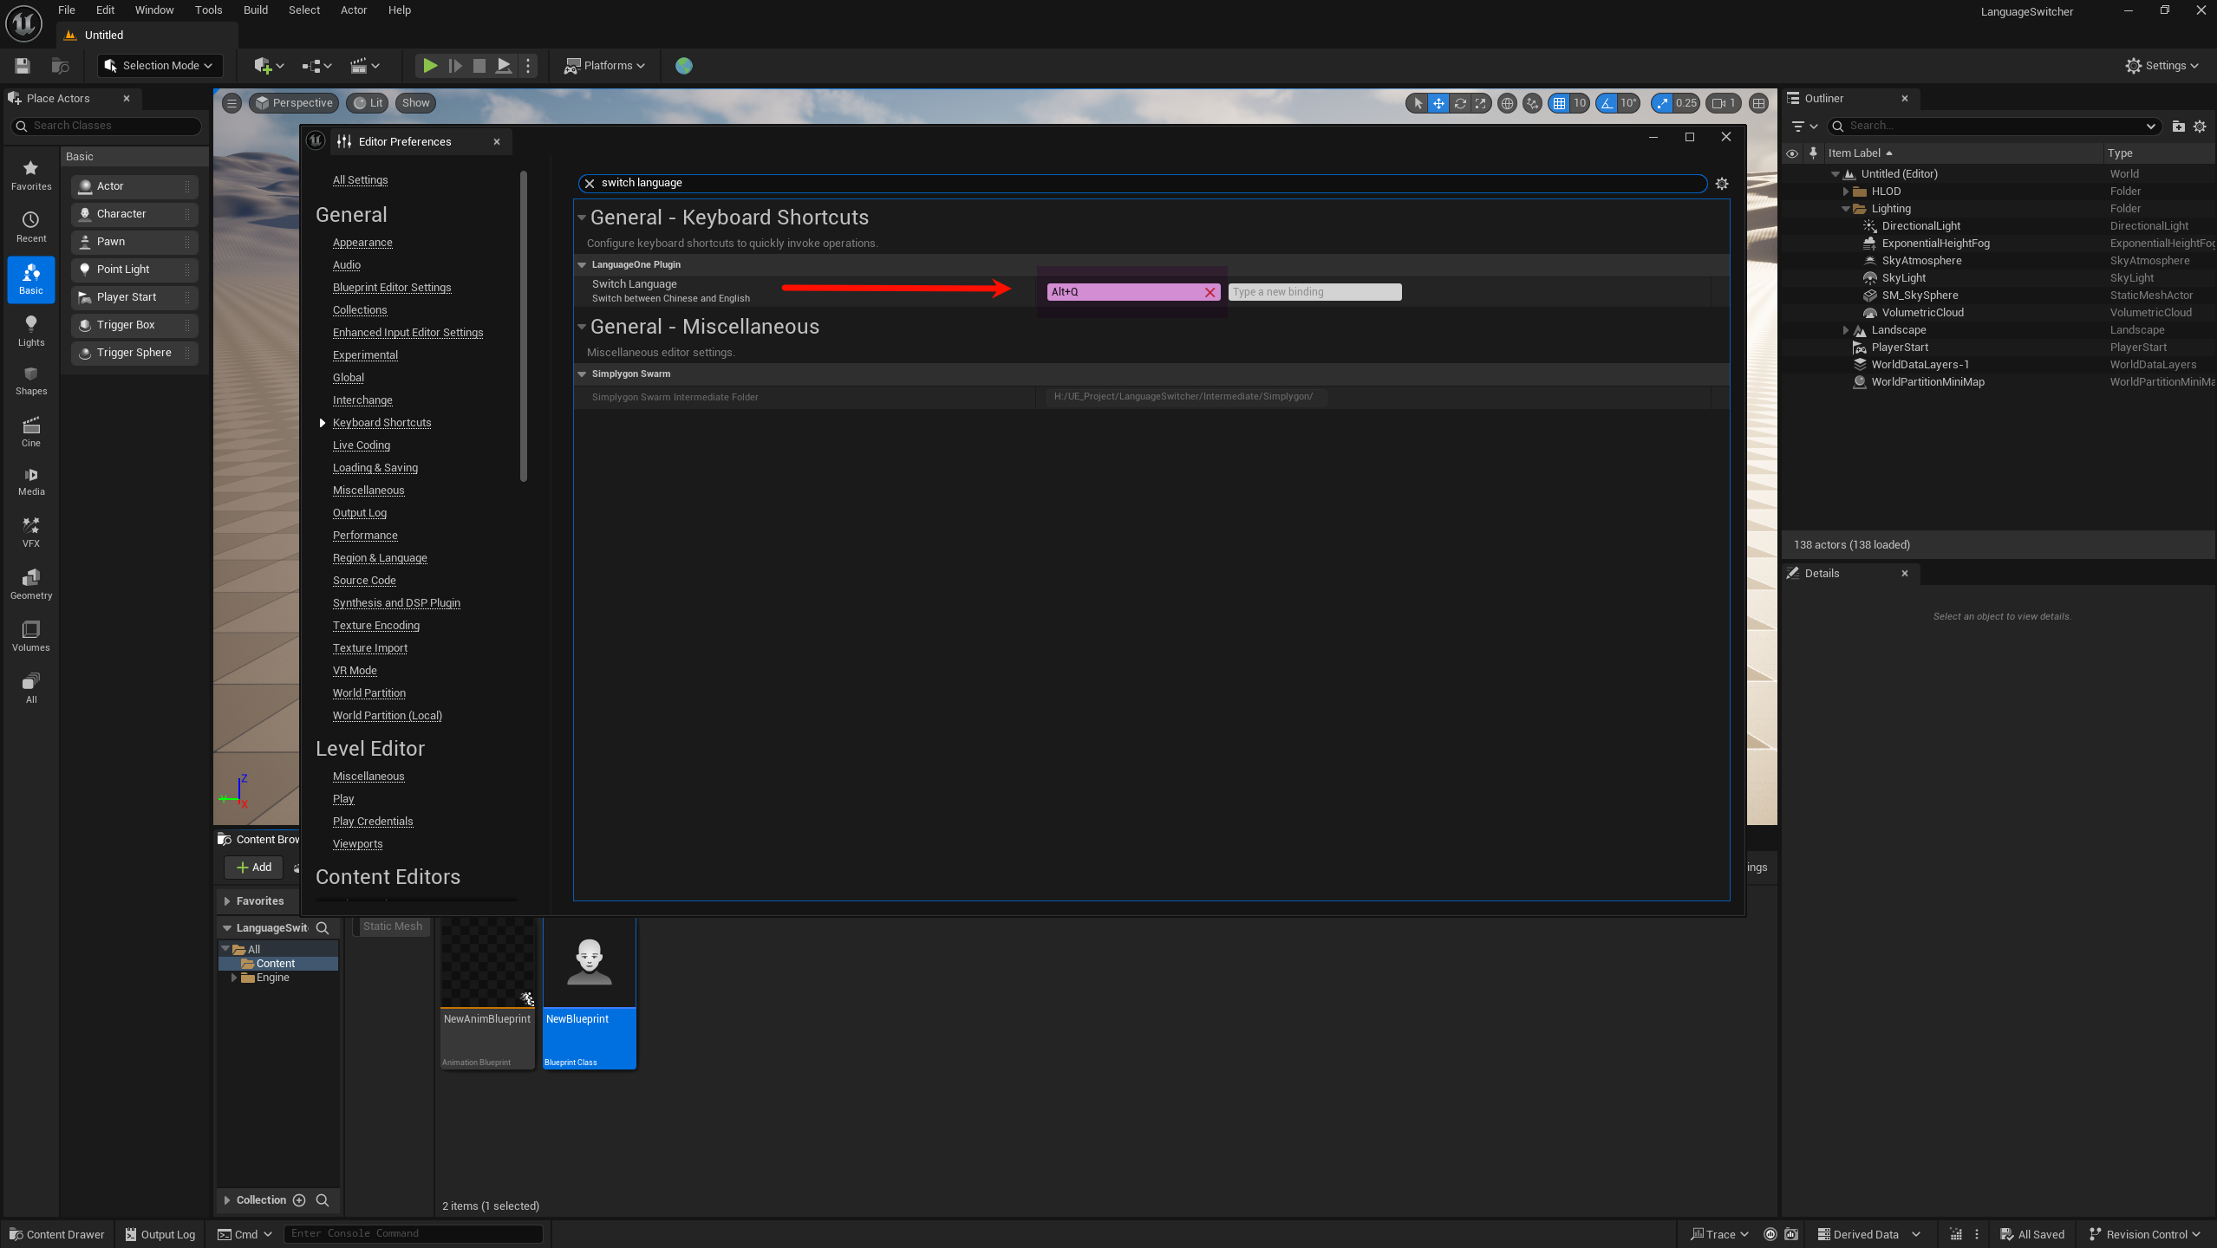Activate the rotate gizmo tool

pyautogui.click(x=1459, y=103)
